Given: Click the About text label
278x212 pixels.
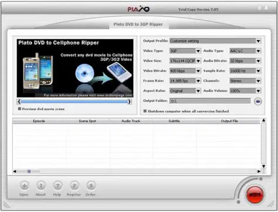Looking at the screenshot, I should pyautogui.click(x=40, y=194).
